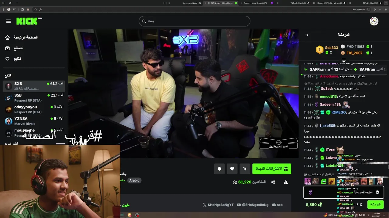
Task: Open the hamburger menu next to Kick logo
Action: (x=9, y=21)
